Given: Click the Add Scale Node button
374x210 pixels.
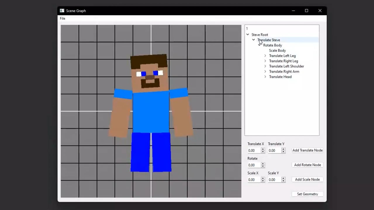Looking at the screenshot, I should coord(307,179).
